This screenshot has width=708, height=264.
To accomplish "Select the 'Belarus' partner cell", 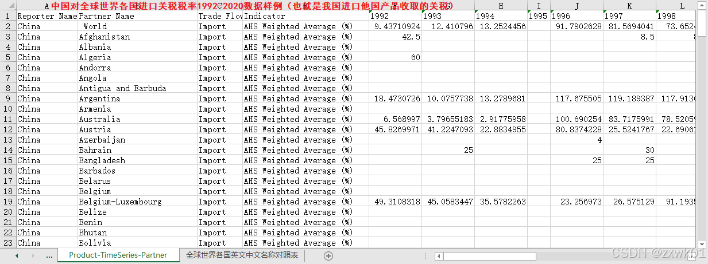I will 137,181.
